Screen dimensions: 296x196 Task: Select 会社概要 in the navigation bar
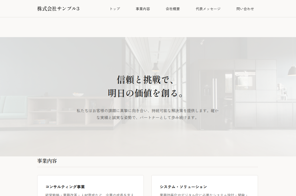[x=173, y=9]
